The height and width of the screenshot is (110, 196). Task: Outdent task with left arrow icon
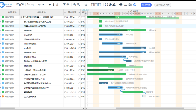click(39, 5)
